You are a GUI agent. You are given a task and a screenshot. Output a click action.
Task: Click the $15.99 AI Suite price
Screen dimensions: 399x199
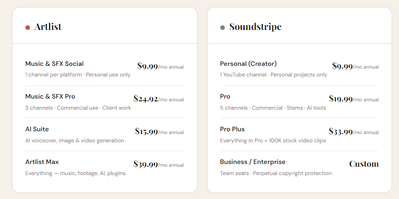(147, 132)
